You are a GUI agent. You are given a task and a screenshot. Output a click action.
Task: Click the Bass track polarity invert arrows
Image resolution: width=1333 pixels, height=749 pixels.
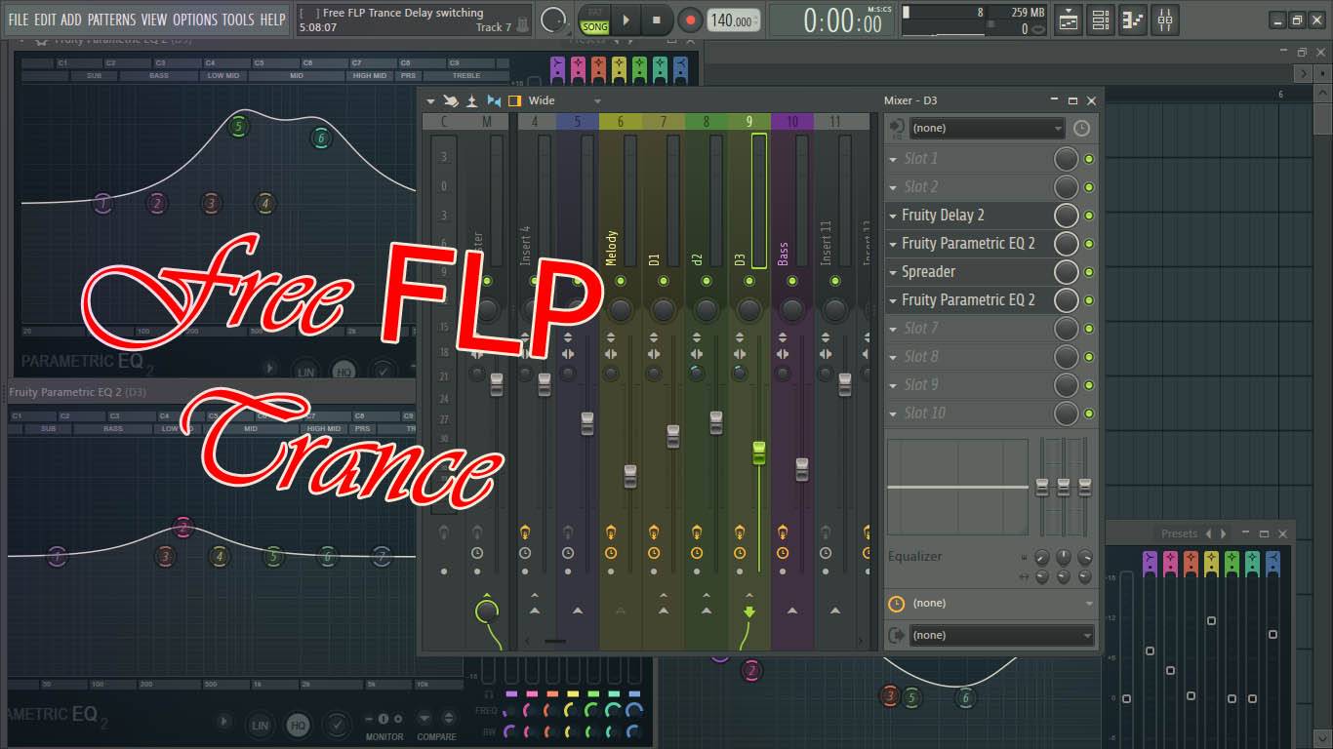(x=783, y=337)
